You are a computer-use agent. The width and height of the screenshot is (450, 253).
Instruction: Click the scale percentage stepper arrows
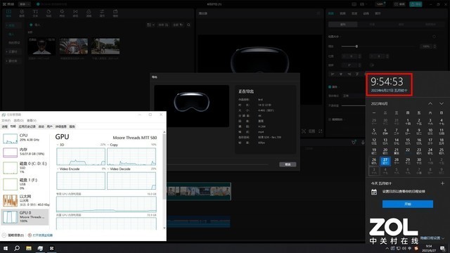pyautogui.click(x=435, y=46)
